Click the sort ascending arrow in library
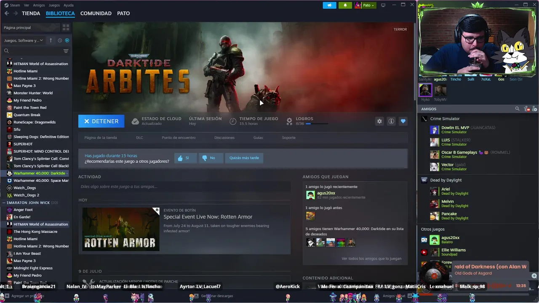This screenshot has height=303, width=539. pos(51,40)
